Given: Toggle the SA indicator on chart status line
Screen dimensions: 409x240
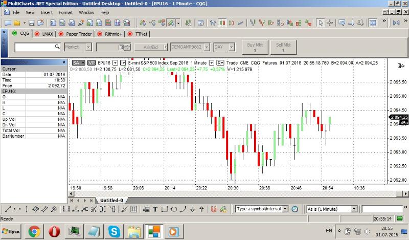Looking at the screenshot, I should [76, 63].
